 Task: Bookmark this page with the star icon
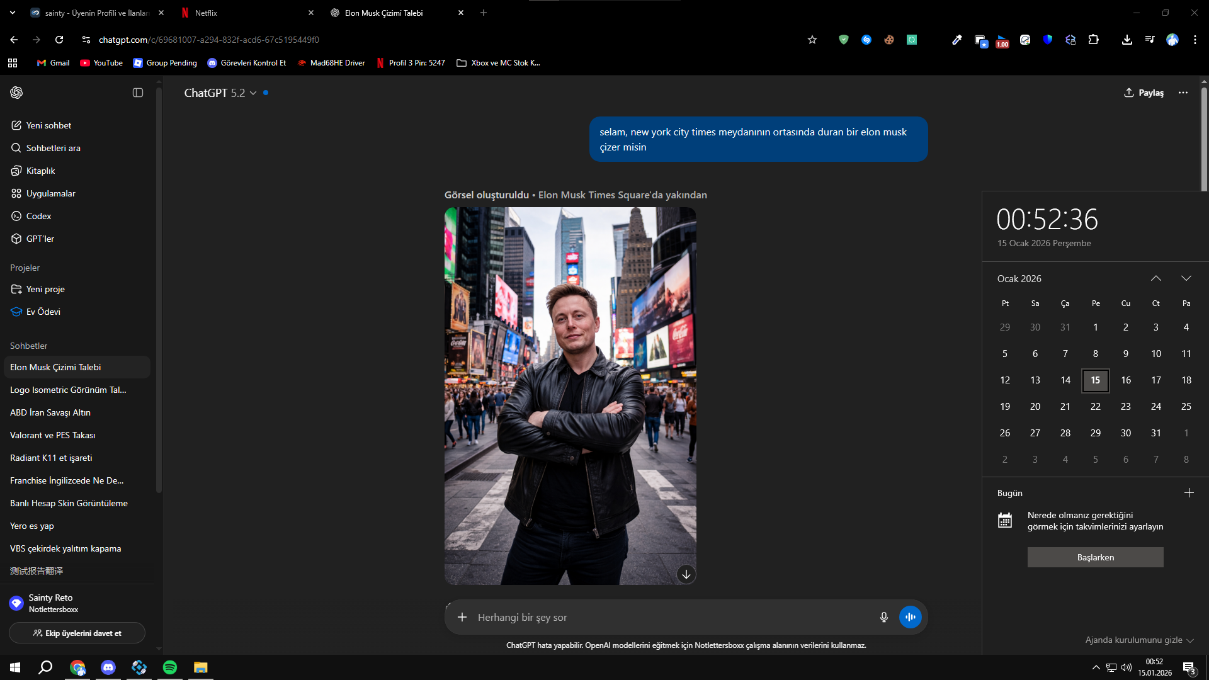click(x=812, y=40)
